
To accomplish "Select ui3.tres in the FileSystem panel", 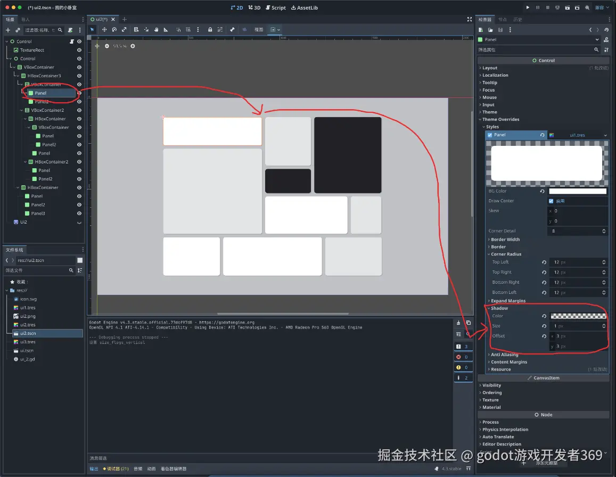I will point(28,342).
